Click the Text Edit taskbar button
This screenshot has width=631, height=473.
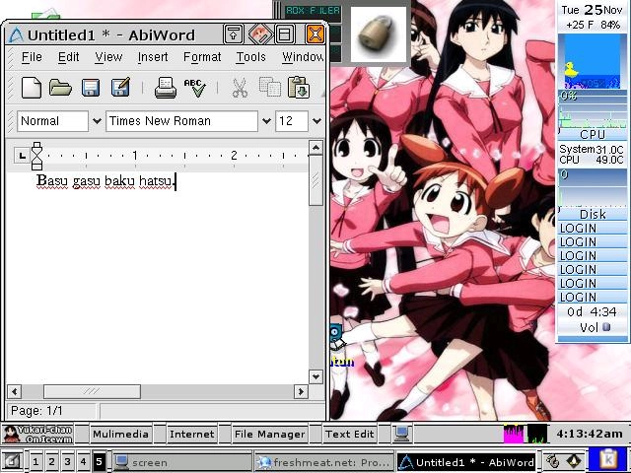tap(350, 434)
